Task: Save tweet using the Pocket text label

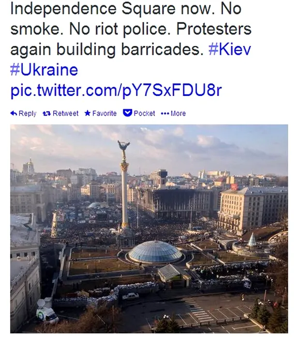Action: [144, 113]
